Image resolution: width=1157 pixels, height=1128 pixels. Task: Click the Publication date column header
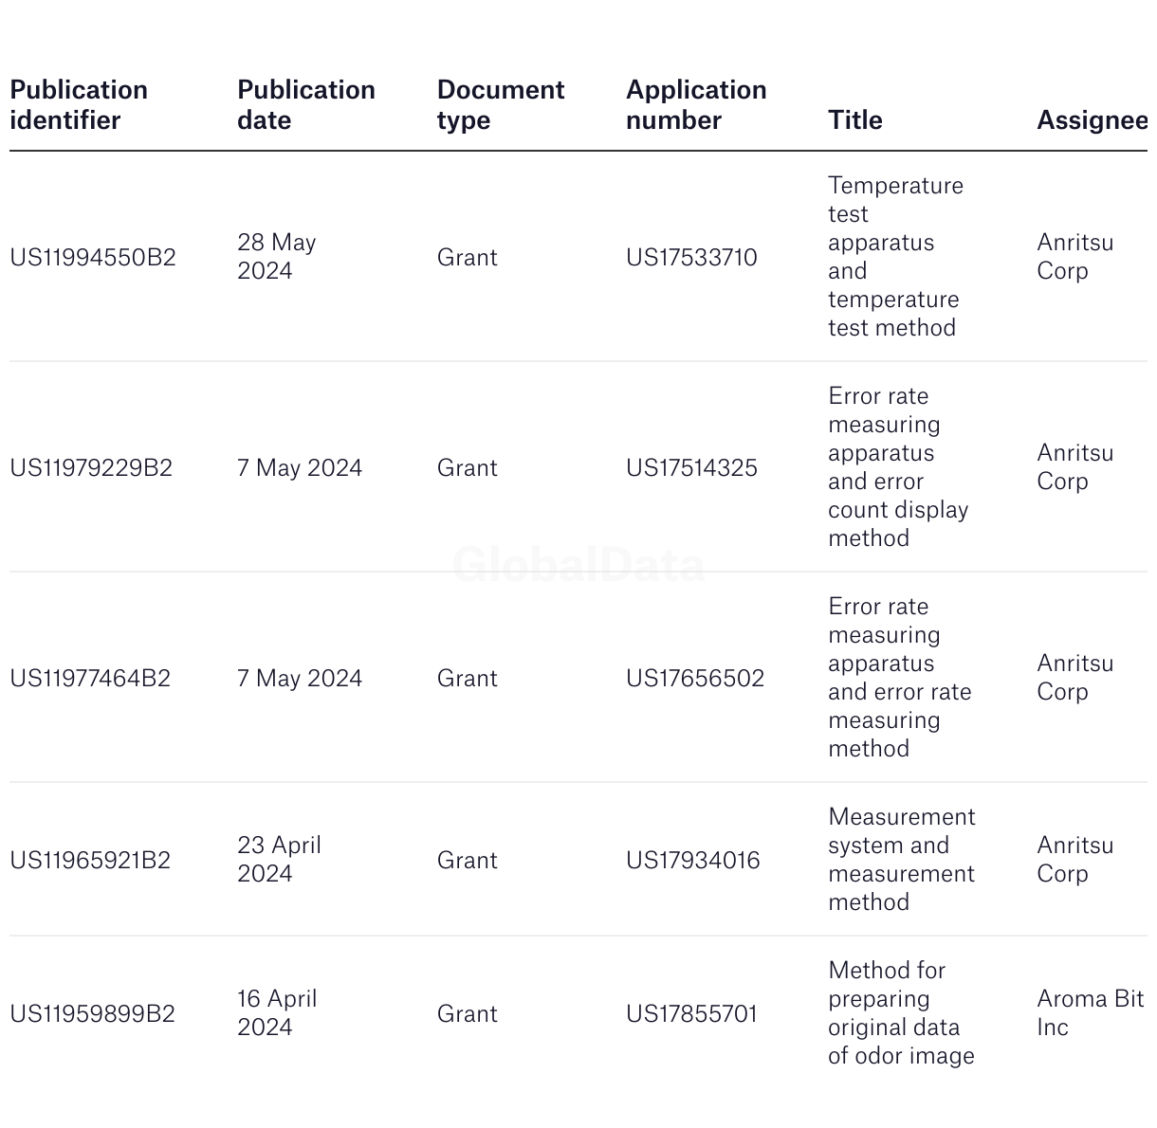(x=306, y=105)
